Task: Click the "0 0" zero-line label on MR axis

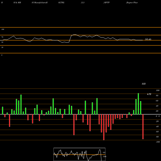Action: (158, 116)
